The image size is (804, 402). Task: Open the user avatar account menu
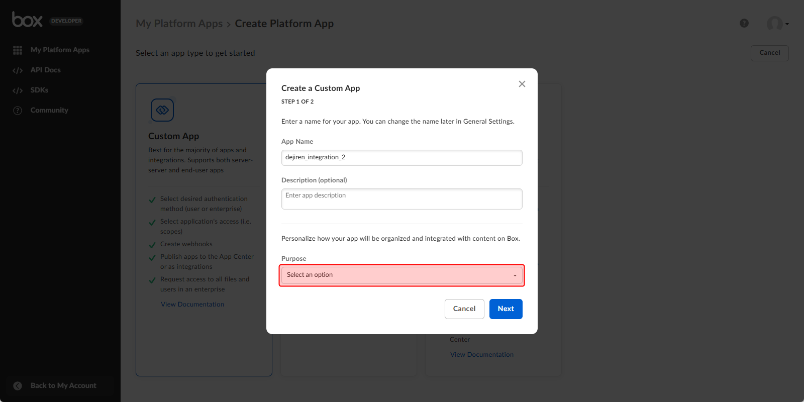774,23
